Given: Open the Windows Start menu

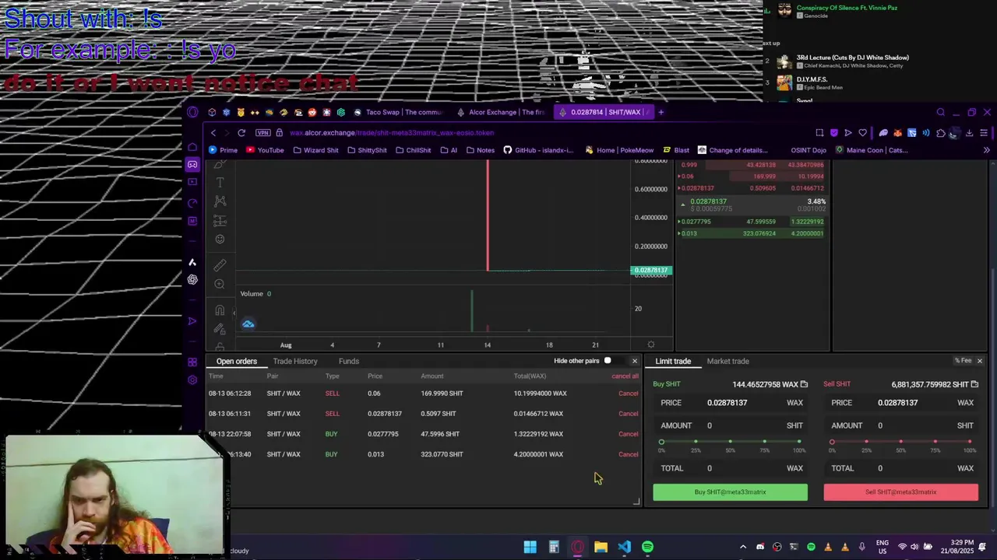Looking at the screenshot, I should click(x=530, y=547).
